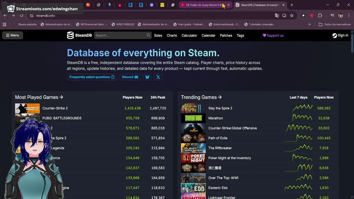This screenshot has width=354, height=199.
Task: Open AINO FANSUB bookmark
Action: click(x=123, y=25)
